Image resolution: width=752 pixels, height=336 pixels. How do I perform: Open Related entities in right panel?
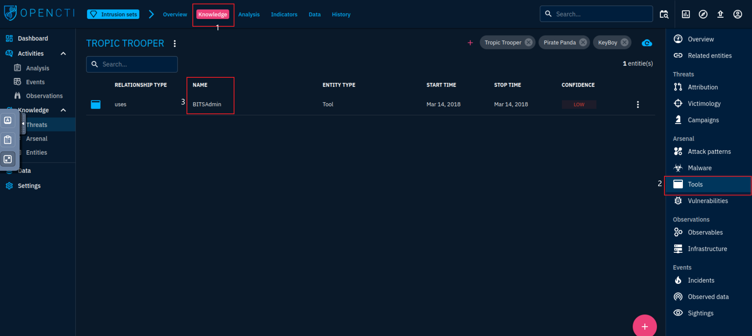click(708, 55)
